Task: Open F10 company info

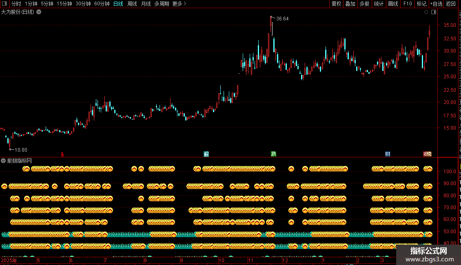Action: 408,4
